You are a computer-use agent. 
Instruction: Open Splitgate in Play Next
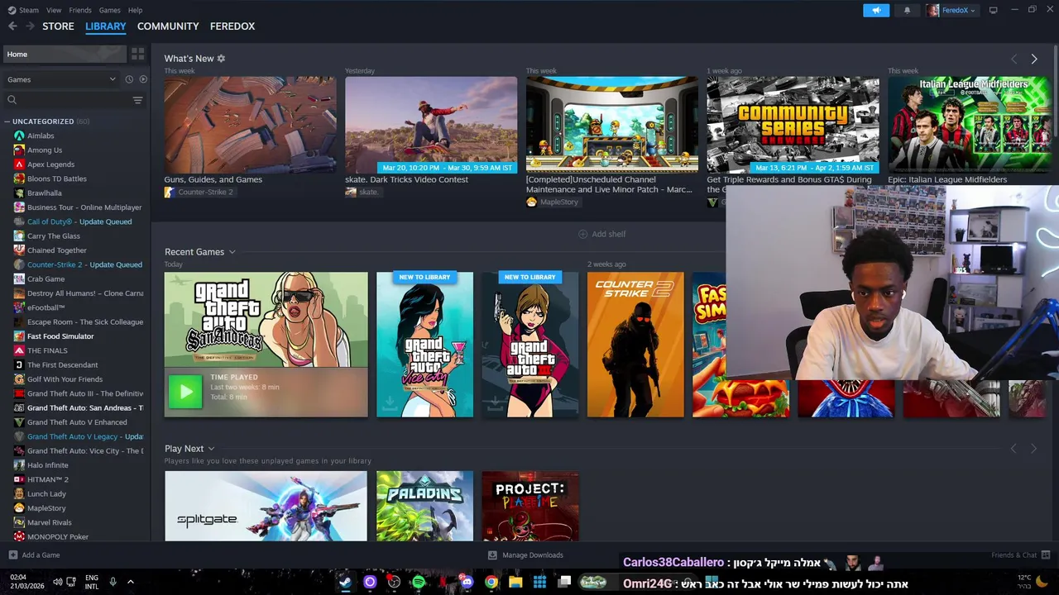[266, 506]
